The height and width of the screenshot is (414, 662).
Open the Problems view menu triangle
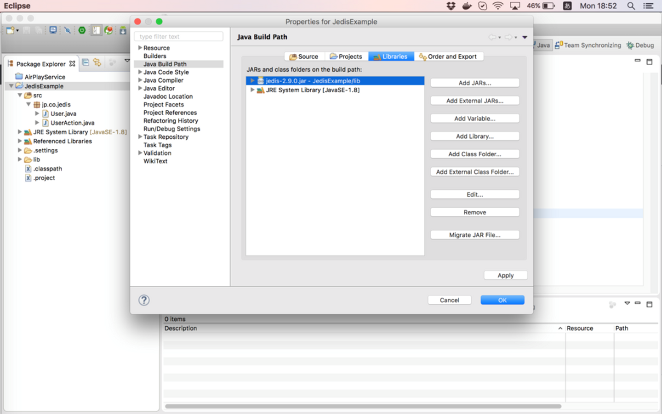coord(627,303)
